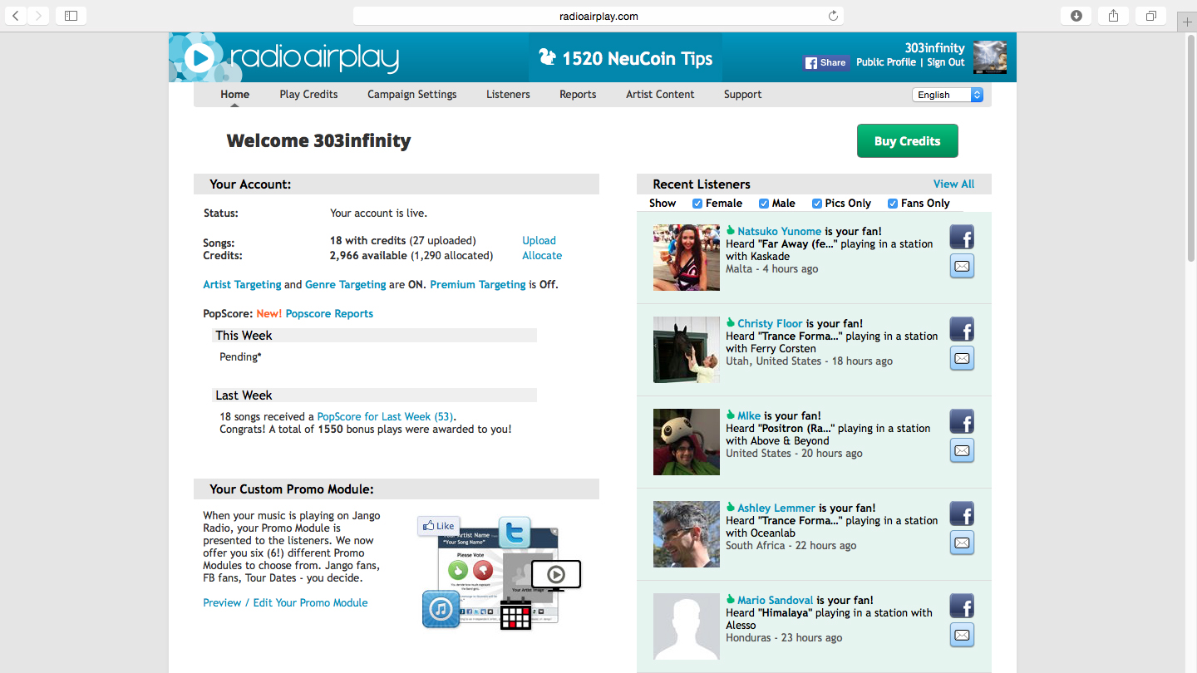
Task: Click the Facebook icon next to Mike
Action: (962, 422)
